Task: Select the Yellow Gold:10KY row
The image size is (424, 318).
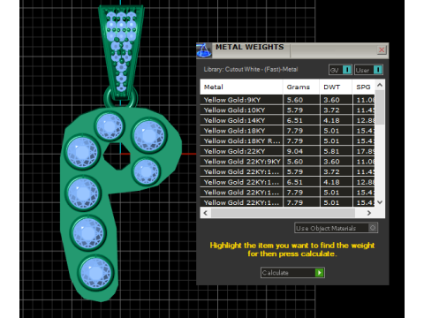Action: [288, 110]
